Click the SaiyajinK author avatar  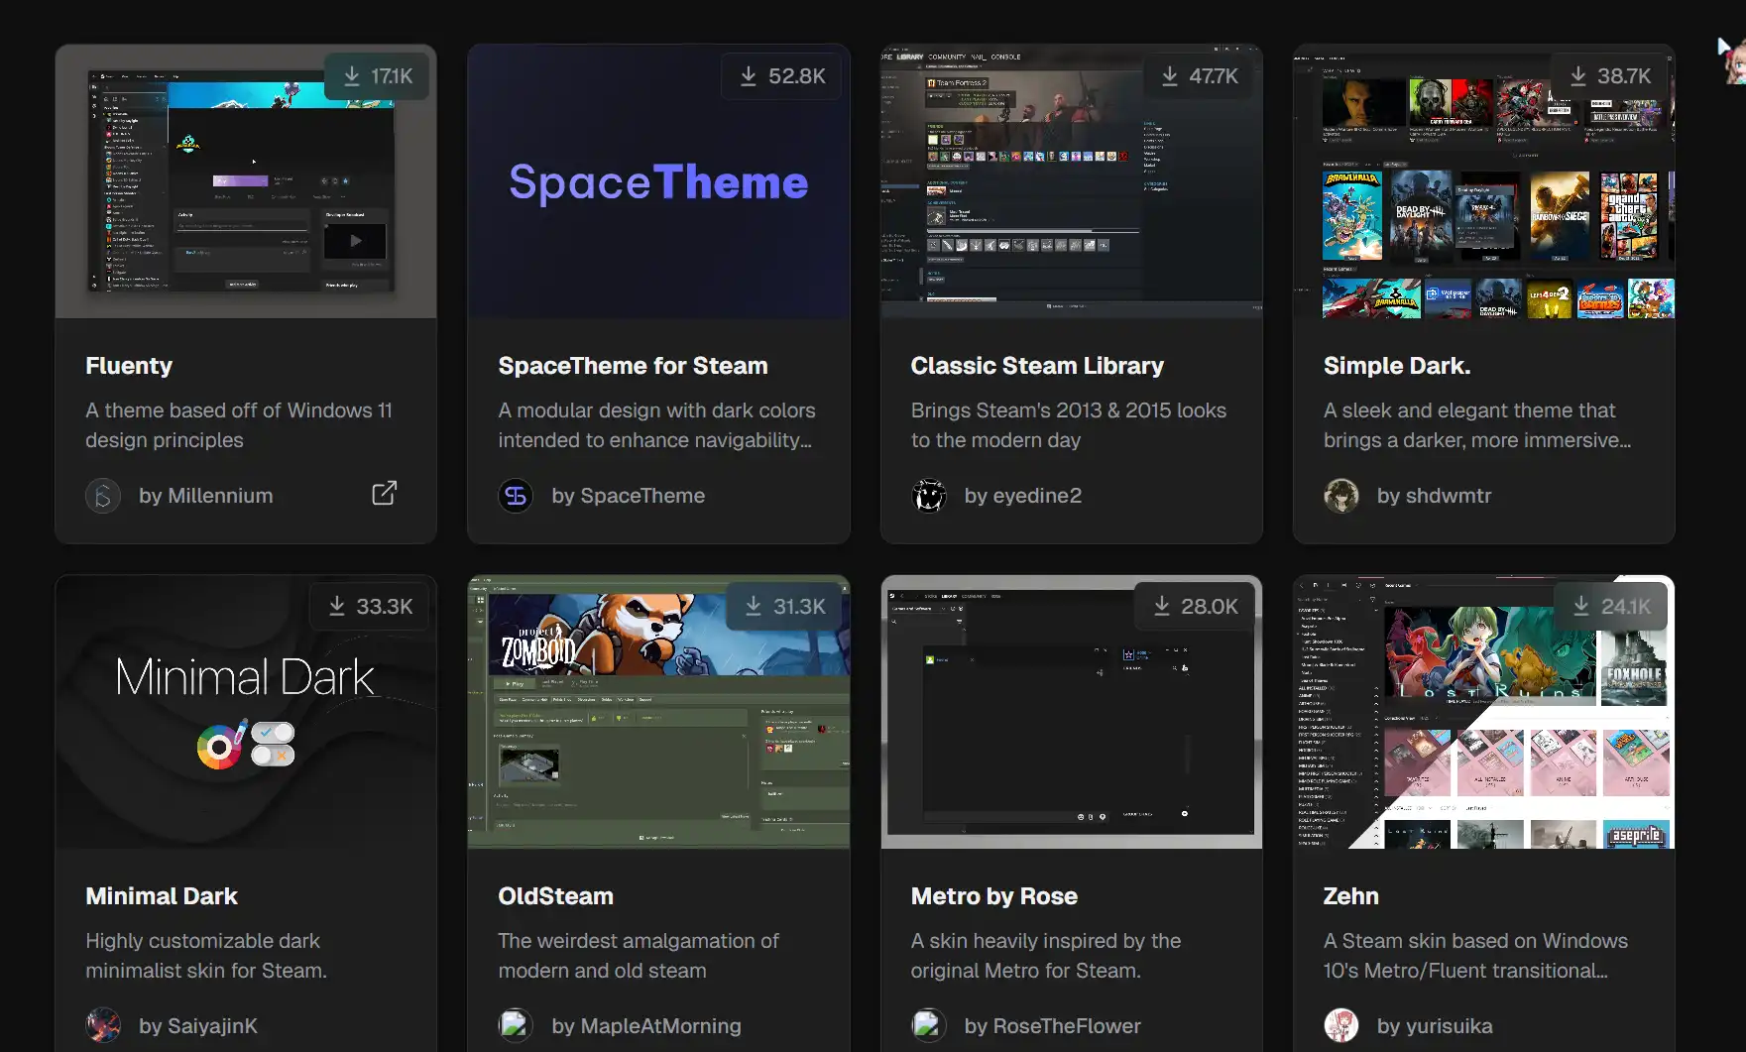(103, 1025)
